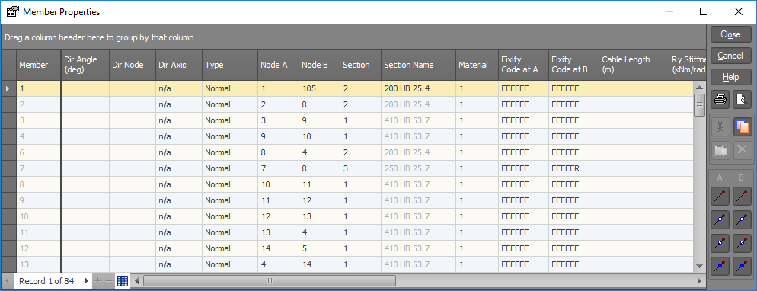Click the minus remove-record icon
The width and height of the screenshot is (757, 291).
109,281
